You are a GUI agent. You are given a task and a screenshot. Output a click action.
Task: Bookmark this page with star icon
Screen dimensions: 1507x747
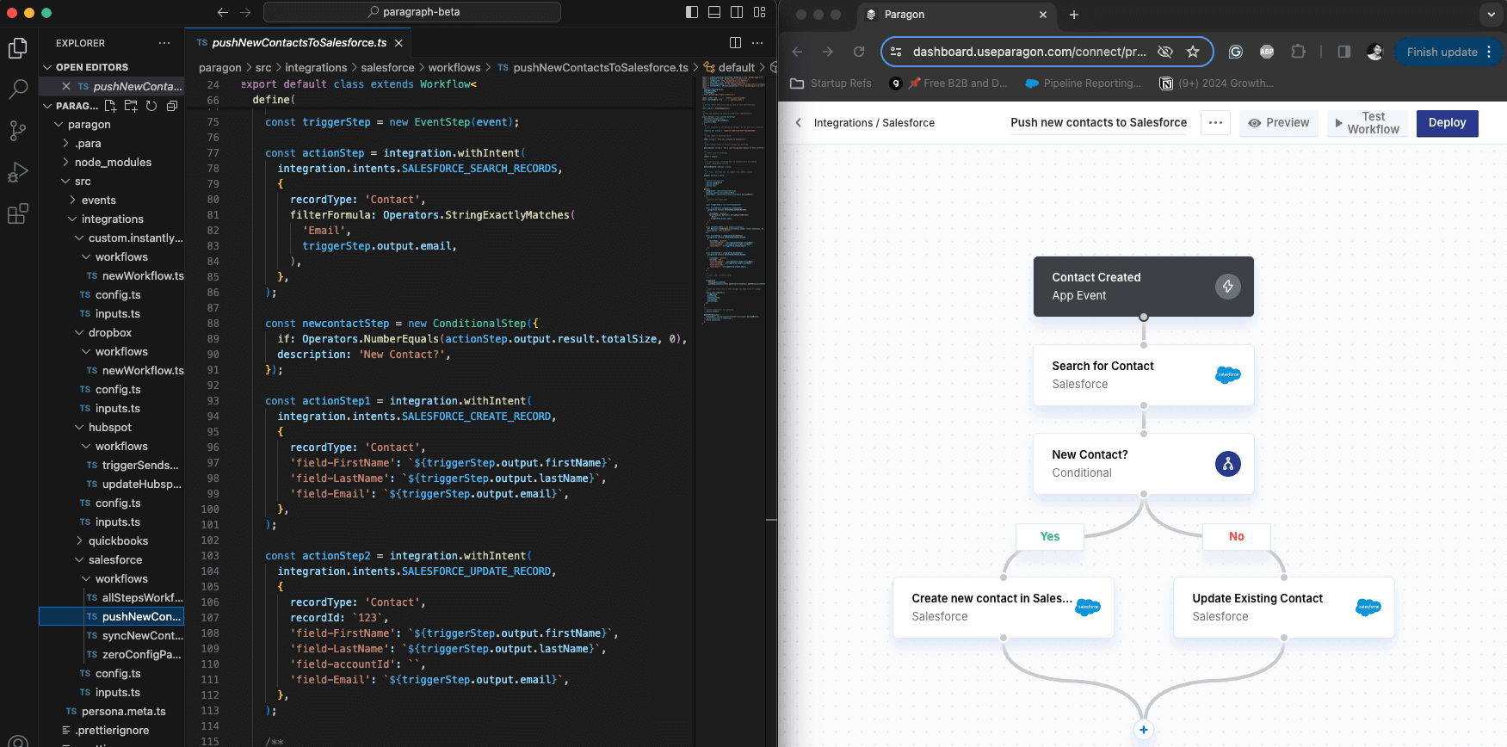click(1193, 52)
